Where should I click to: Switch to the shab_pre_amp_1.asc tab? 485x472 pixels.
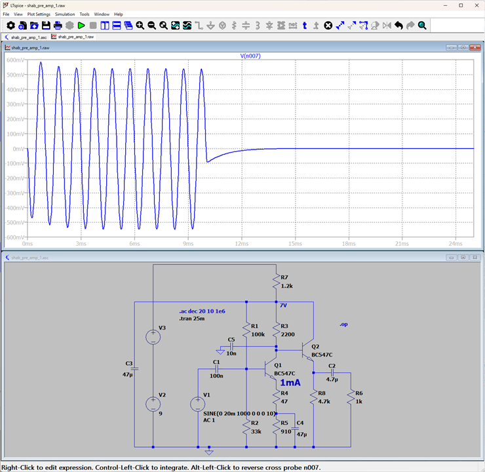click(x=26, y=37)
